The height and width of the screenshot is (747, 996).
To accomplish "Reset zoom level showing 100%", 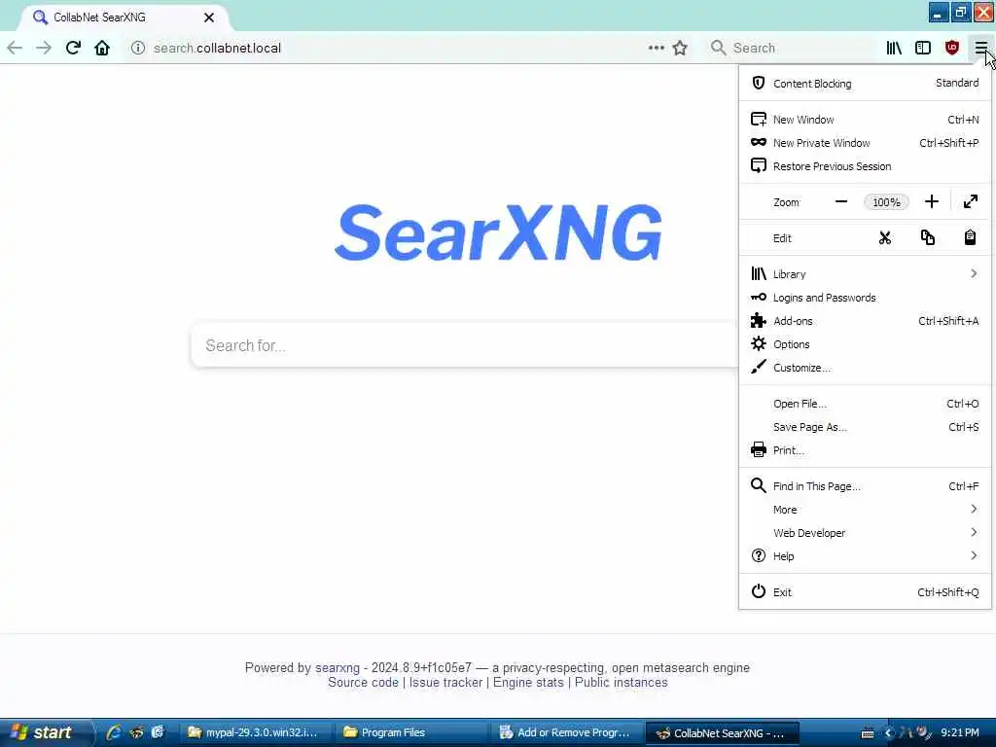I will pyautogui.click(x=886, y=202).
